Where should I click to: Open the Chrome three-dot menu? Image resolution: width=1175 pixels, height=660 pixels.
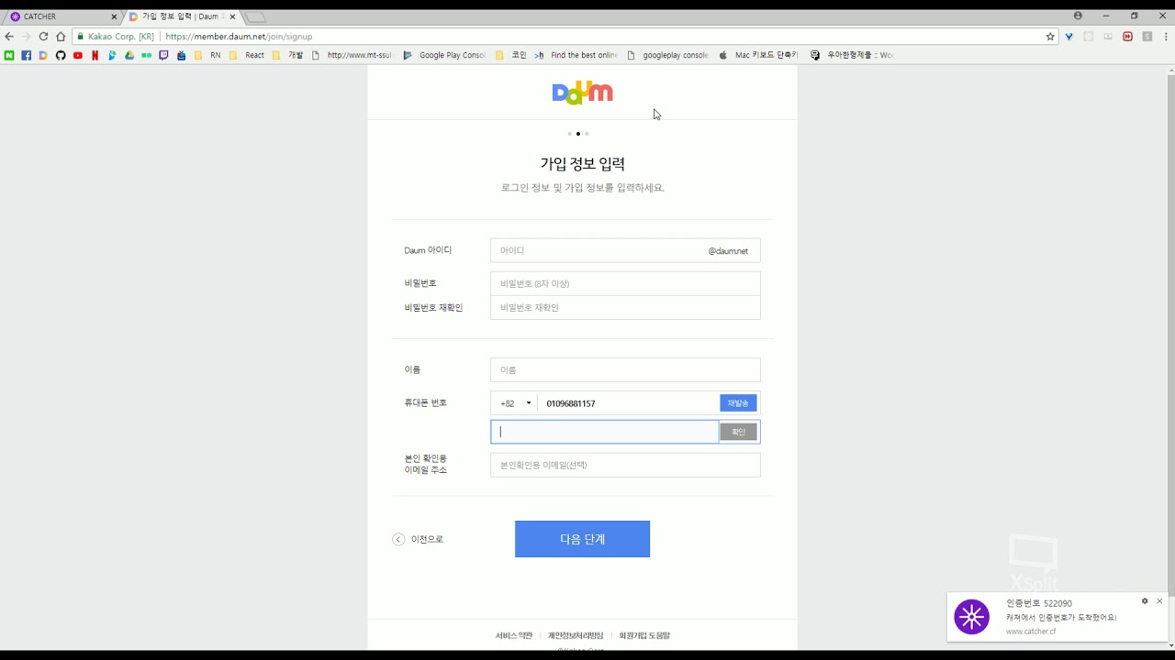click(1165, 37)
